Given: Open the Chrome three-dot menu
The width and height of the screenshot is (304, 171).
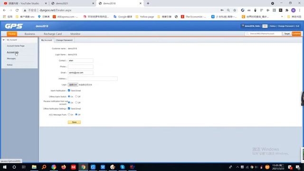Looking at the screenshot, I should tap(300, 10).
